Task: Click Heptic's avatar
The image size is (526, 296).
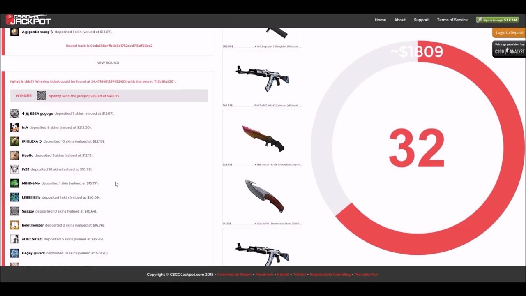Action: tap(15, 155)
